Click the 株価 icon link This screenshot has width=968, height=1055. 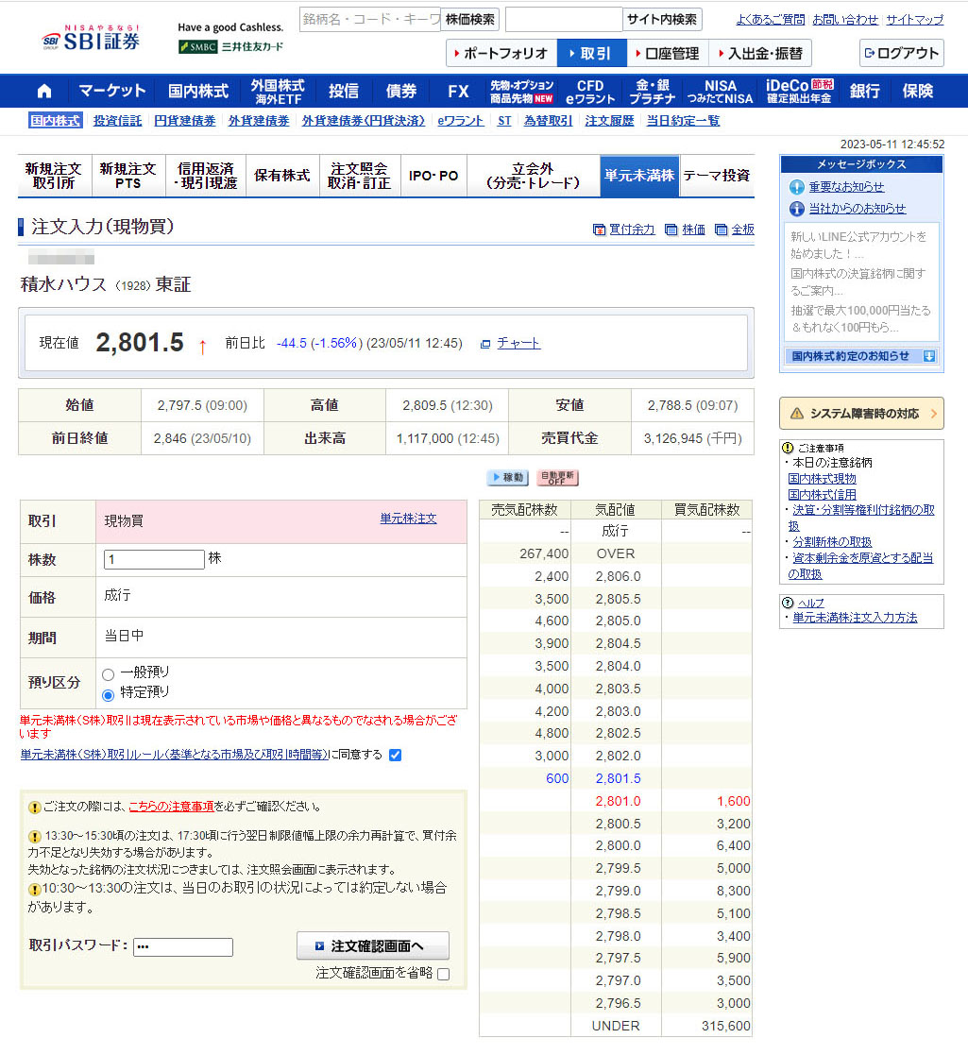pos(671,230)
